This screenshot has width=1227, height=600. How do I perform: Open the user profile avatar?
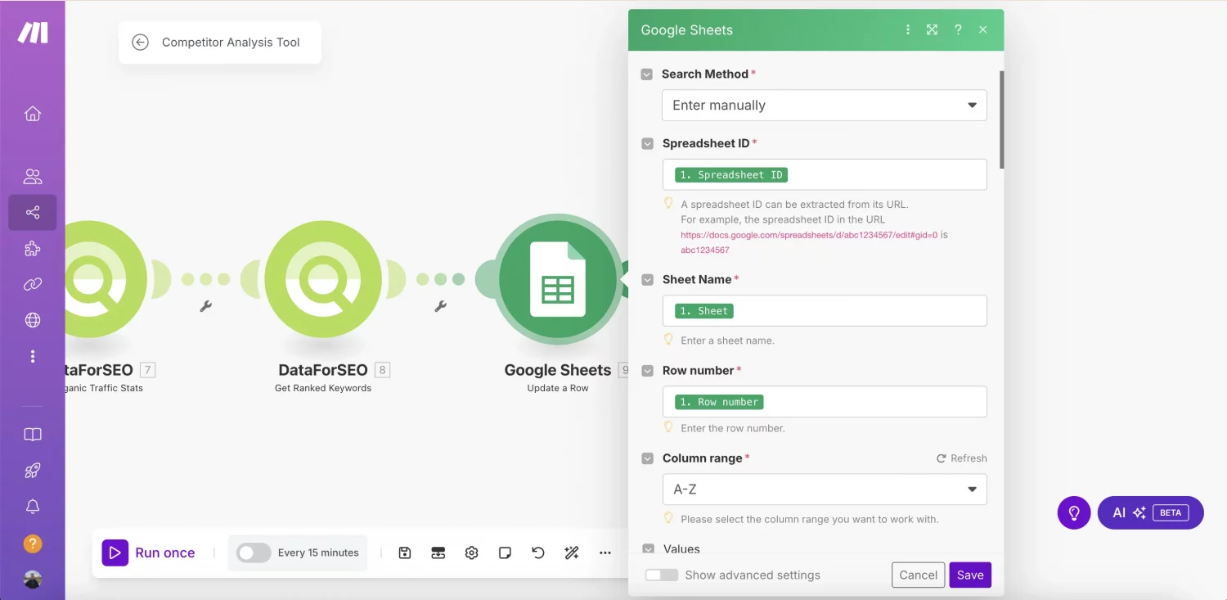click(x=33, y=580)
